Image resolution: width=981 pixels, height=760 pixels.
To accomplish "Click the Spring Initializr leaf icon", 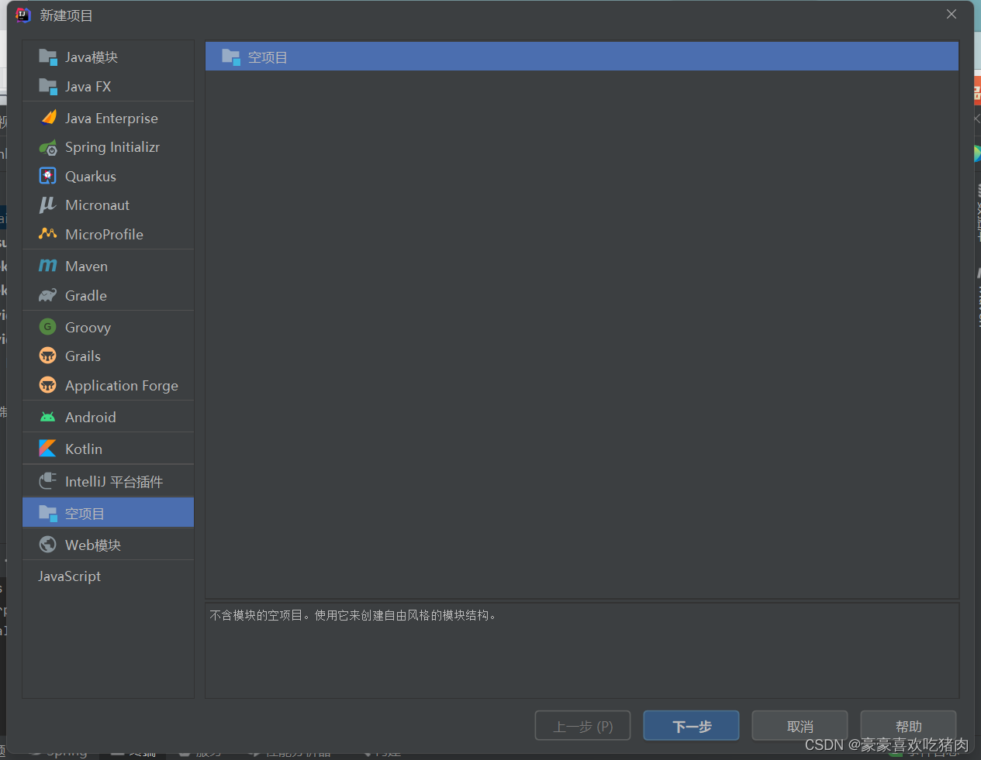I will pyautogui.click(x=48, y=147).
